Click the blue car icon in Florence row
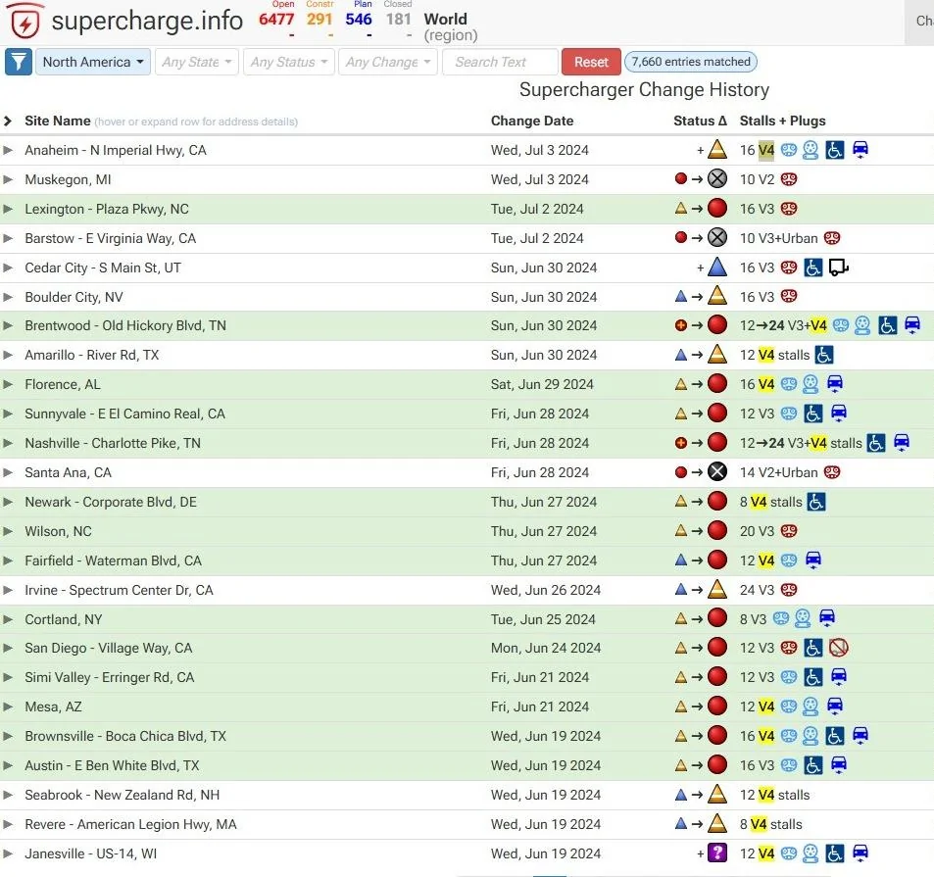934x877 pixels. 835,384
